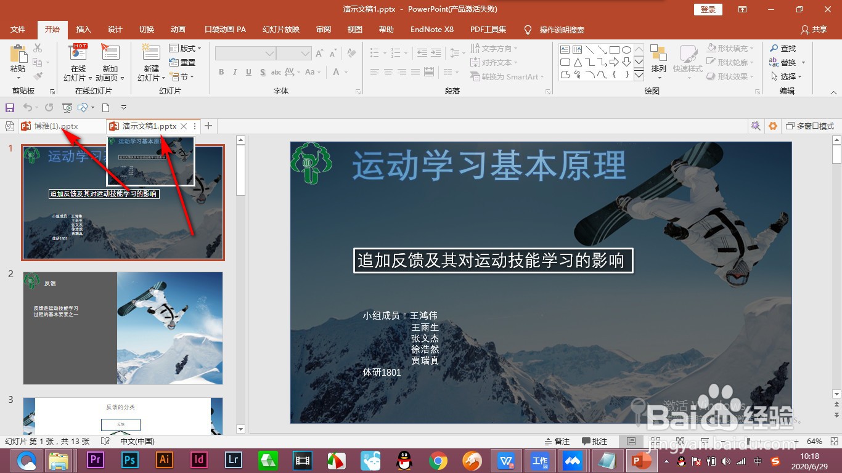This screenshot has height=473, width=842.
Task: Switch to the 设计 design tab
Action: pos(115,30)
